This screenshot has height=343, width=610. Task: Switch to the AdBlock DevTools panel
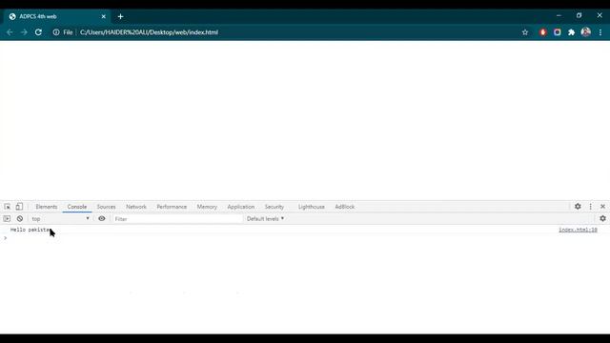click(x=345, y=207)
